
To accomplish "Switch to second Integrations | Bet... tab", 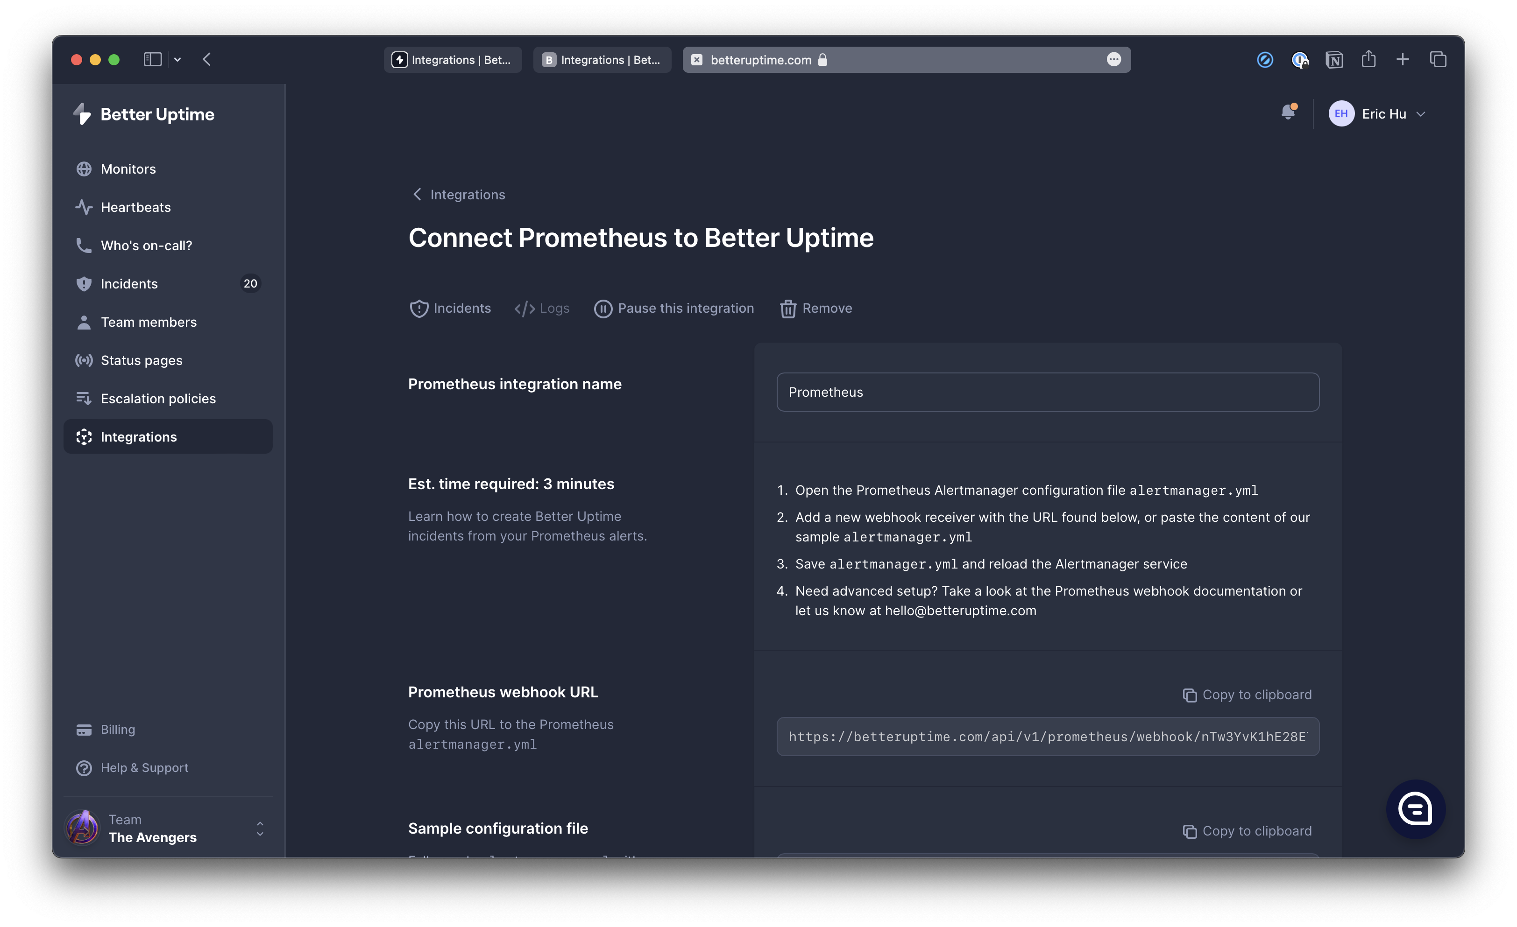I will pyautogui.click(x=602, y=60).
